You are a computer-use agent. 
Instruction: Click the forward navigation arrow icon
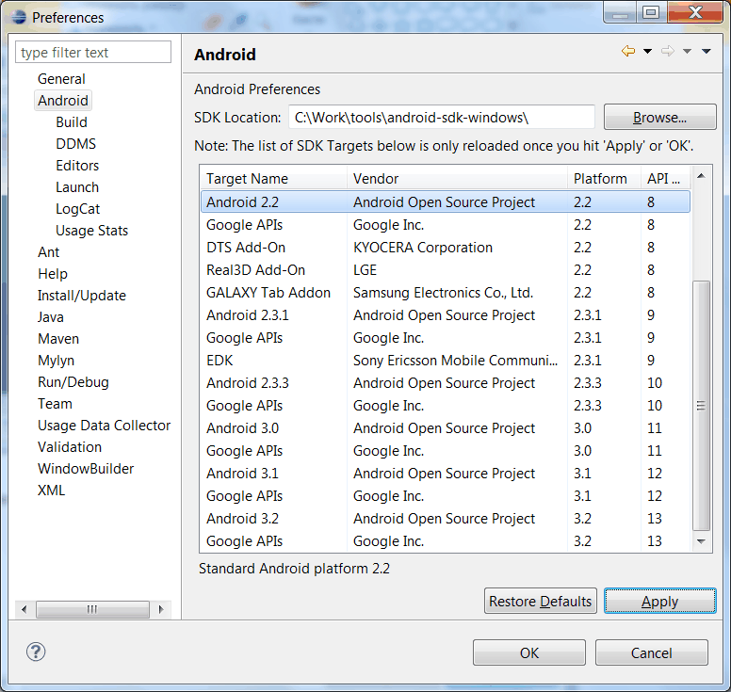(x=668, y=51)
